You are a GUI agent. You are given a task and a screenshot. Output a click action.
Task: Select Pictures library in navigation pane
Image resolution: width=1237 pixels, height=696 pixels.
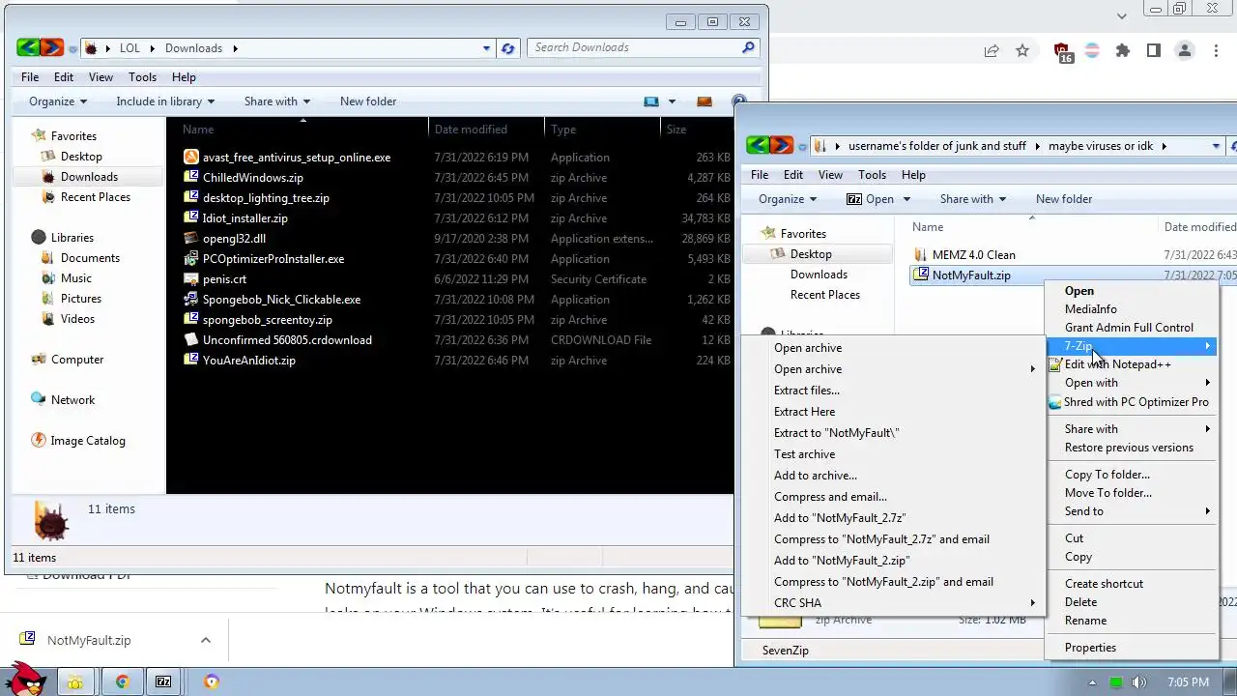point(81,299)
